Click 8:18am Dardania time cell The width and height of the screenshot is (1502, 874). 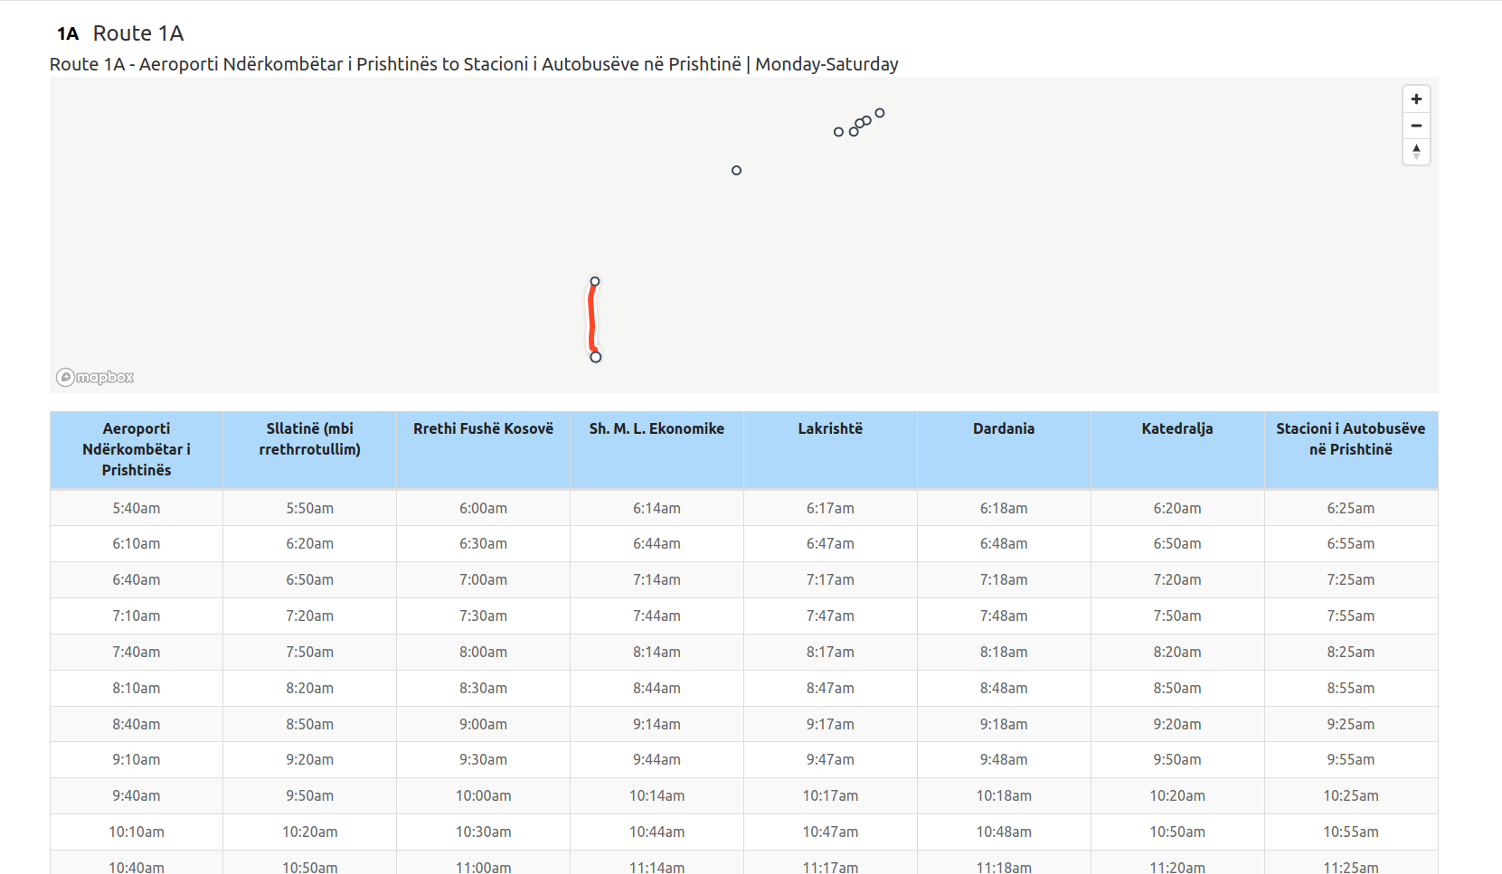[1004, 653]
